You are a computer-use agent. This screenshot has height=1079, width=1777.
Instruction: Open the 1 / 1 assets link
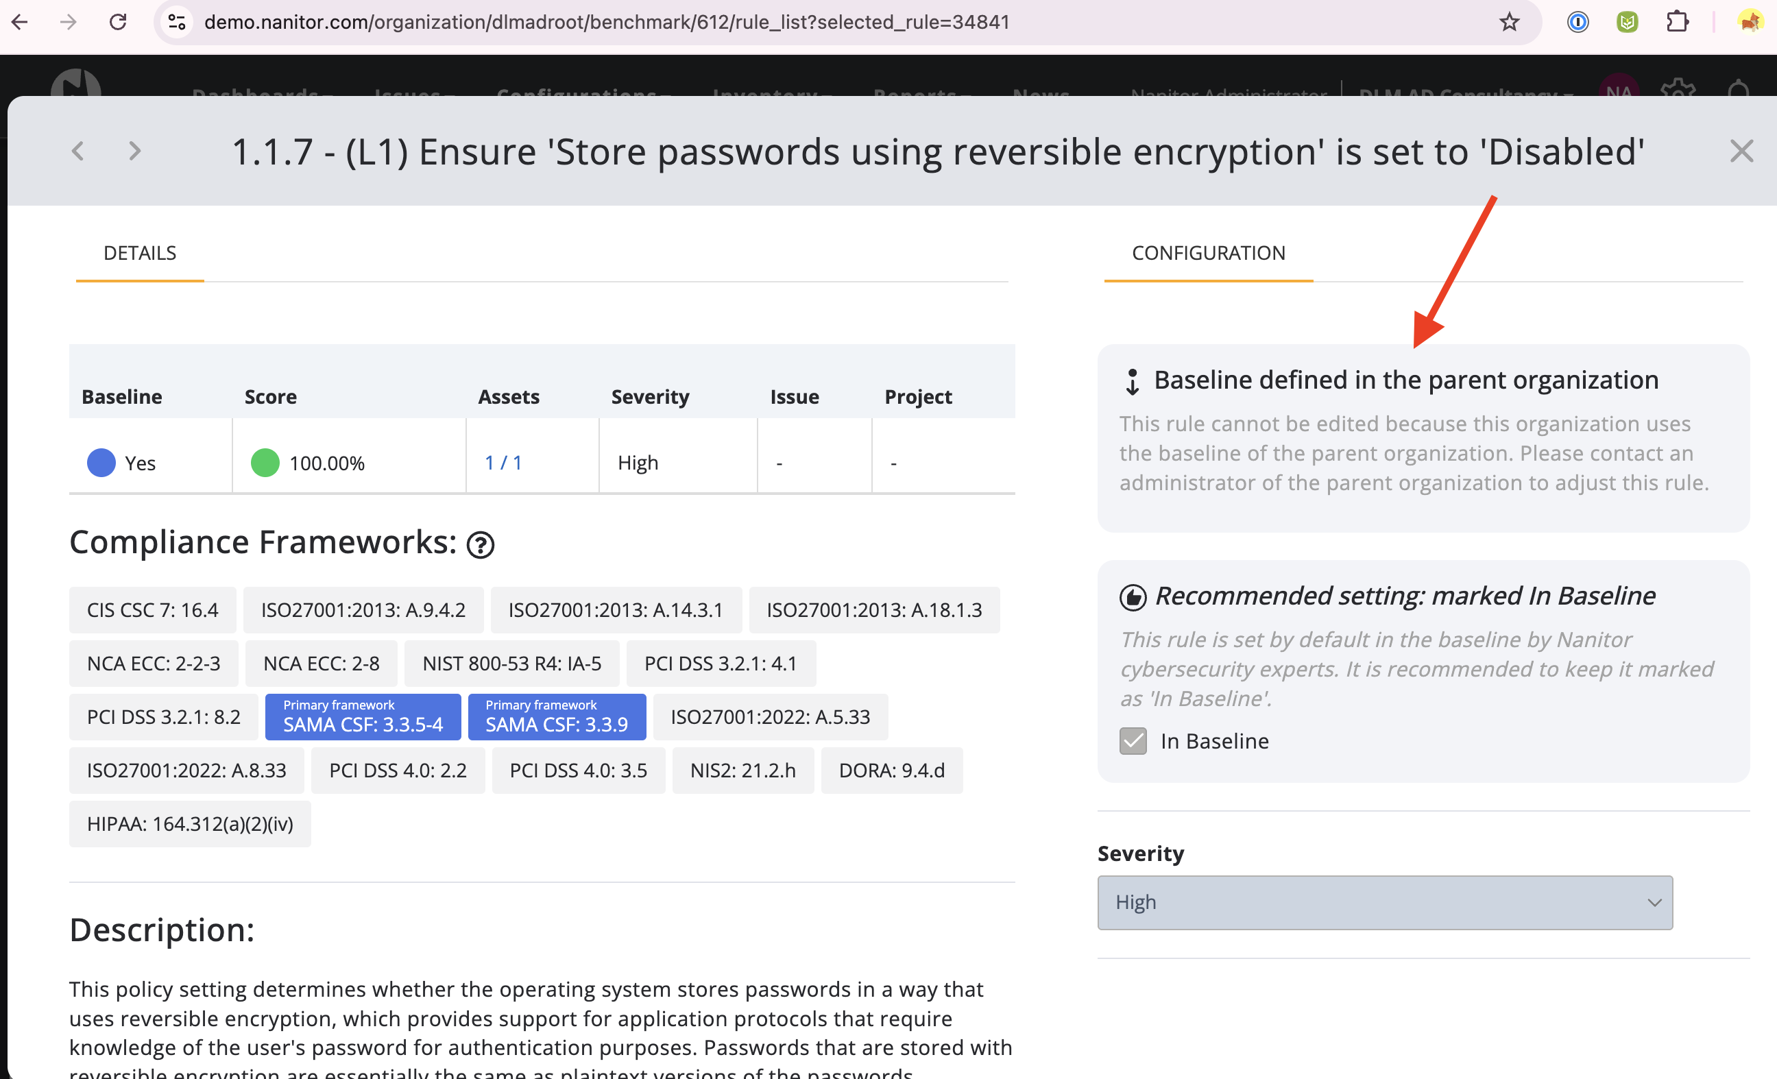(503, 462)
